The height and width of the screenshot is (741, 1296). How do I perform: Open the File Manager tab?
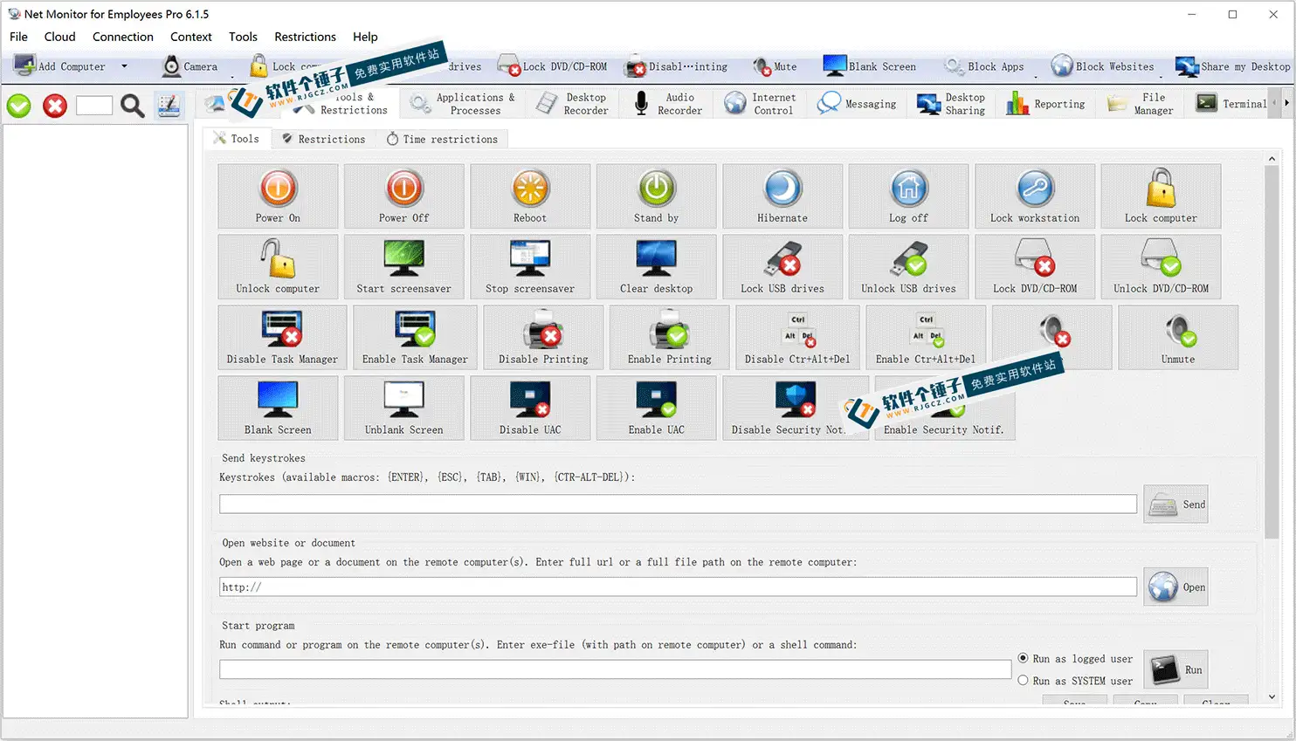coord(1141,104)
